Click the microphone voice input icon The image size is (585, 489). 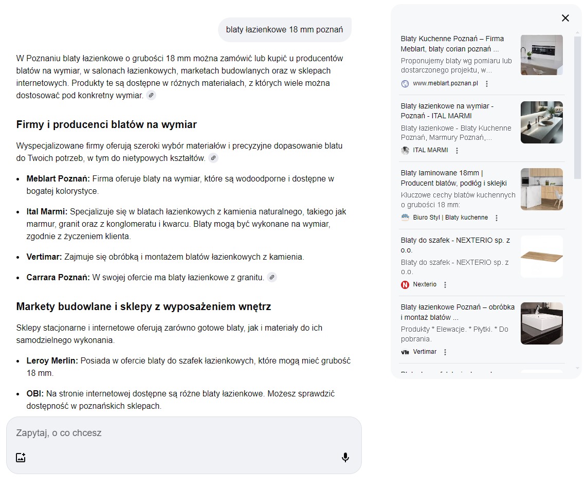[x=345, y=457]
